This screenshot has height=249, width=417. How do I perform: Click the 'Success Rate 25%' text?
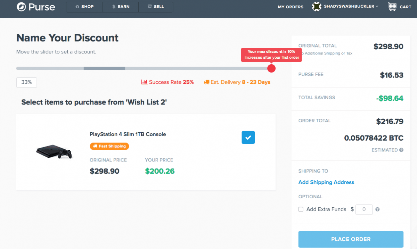tap(171, 82)
